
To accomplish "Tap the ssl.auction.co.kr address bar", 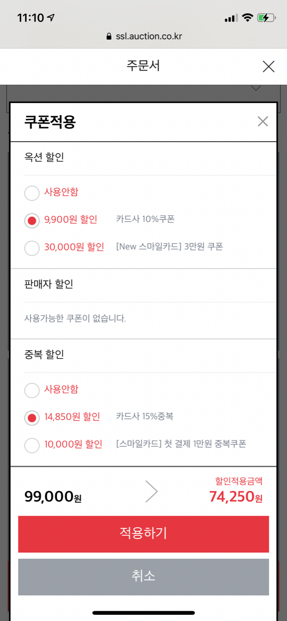I will click(143, 37).
